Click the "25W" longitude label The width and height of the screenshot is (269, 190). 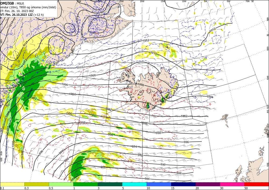(121, 1)
